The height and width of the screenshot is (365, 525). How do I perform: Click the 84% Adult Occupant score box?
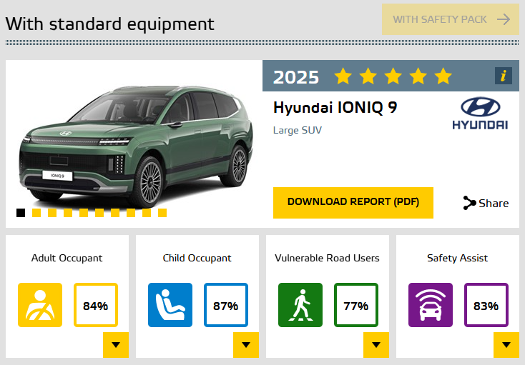[x=95, y=306]
